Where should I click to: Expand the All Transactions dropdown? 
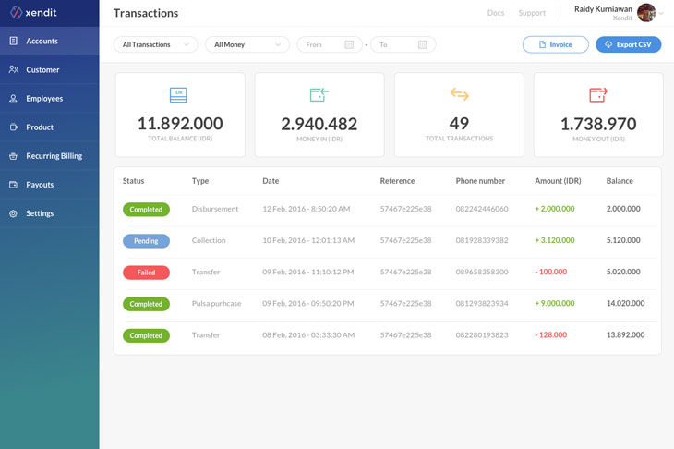click(155, 44)
